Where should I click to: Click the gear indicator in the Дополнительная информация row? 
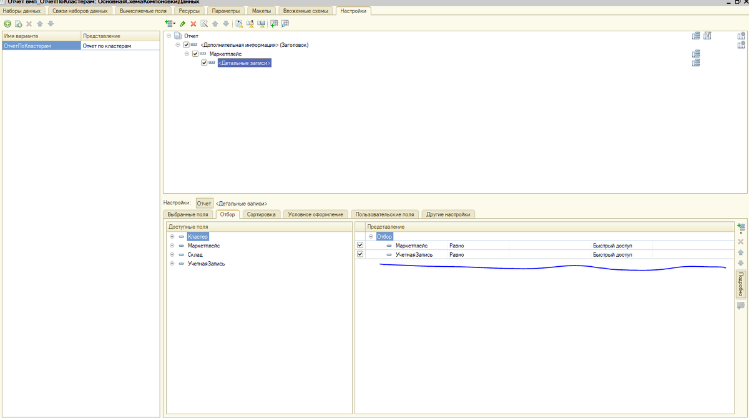[742, 45]
